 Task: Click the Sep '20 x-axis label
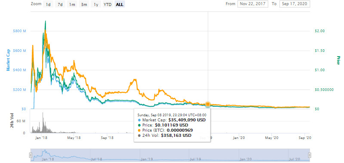pyautogui.click(x=305, y=138)
